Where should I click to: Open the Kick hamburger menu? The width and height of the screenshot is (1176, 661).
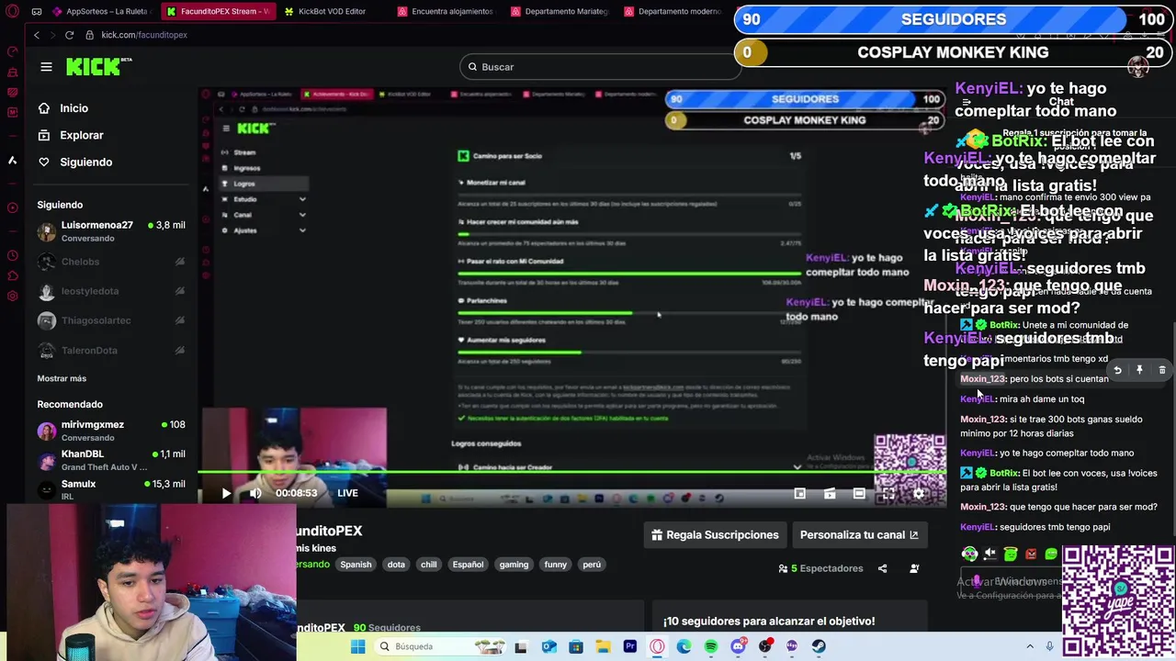[46, 66]
